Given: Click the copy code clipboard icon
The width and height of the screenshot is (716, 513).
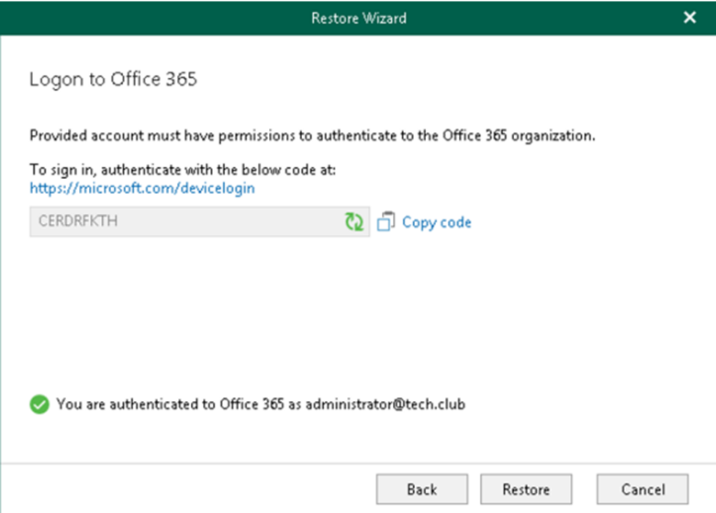Looking at the screenshot, I should click(386, 221).
